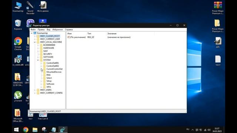The height and width of the screenshot is (133, 237).
Task: Select the Select key
Action: coord(49,78)
